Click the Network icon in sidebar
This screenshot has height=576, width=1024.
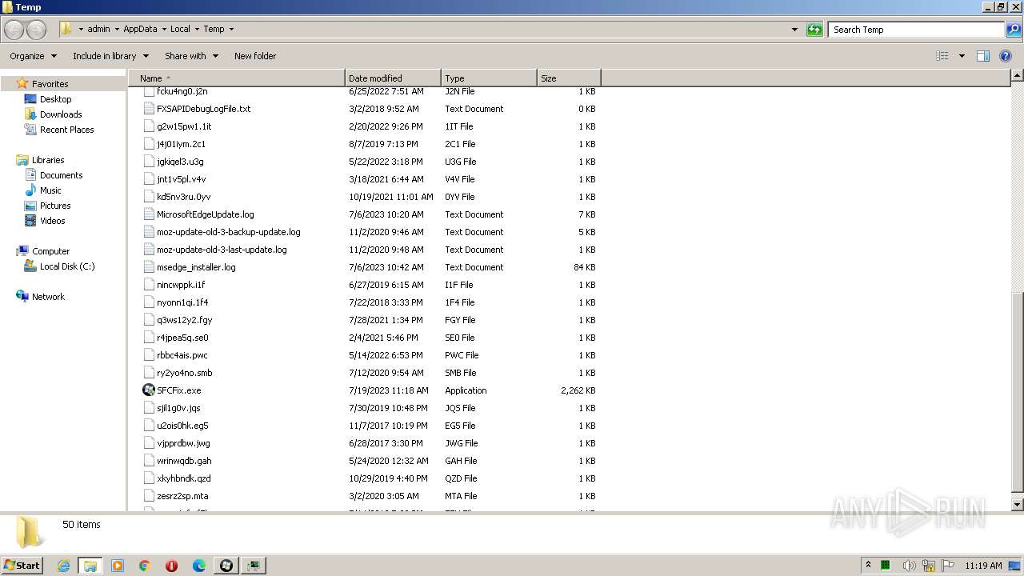click(x=22, y=297)
